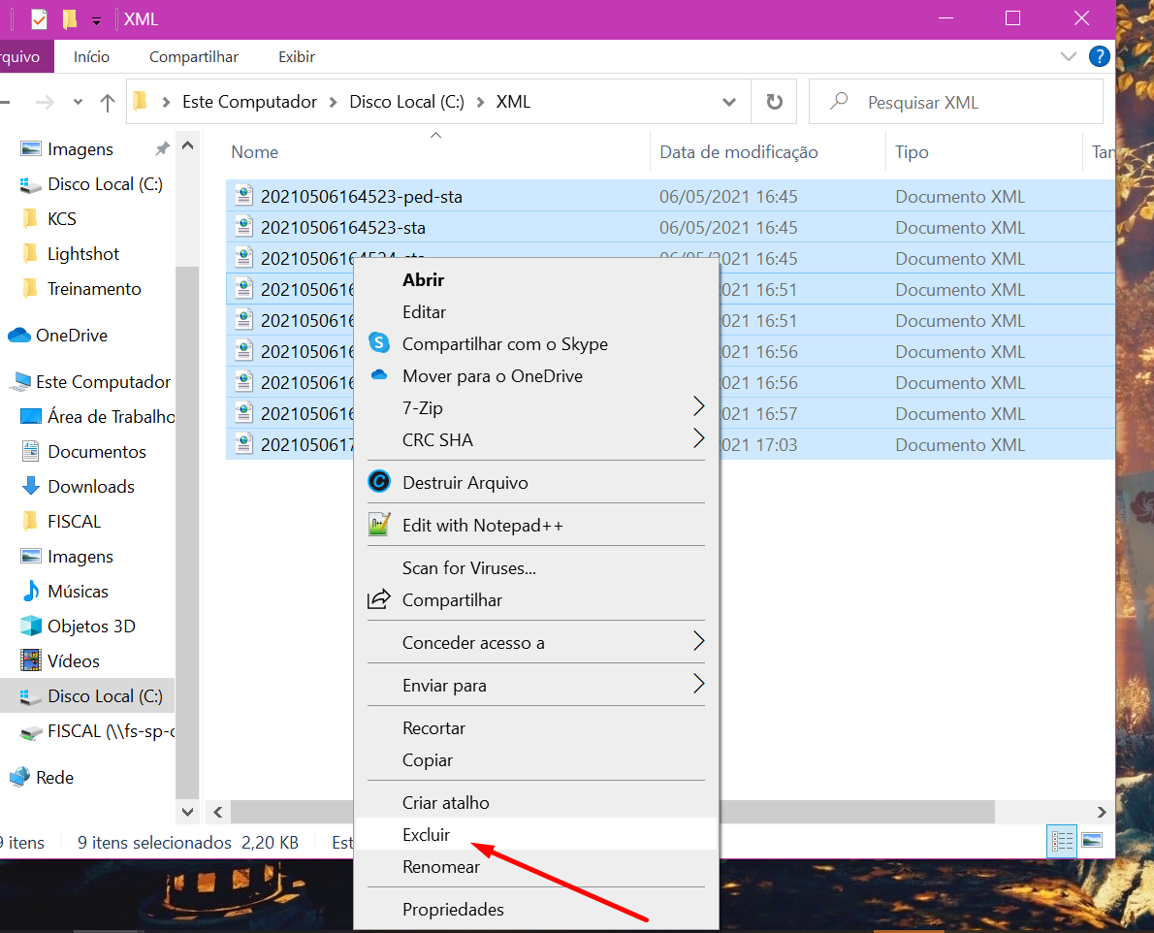The image size is (1154, 933).
Task: Click Disco Local (C:) in address breadcrumb
Action: [406, 102]
